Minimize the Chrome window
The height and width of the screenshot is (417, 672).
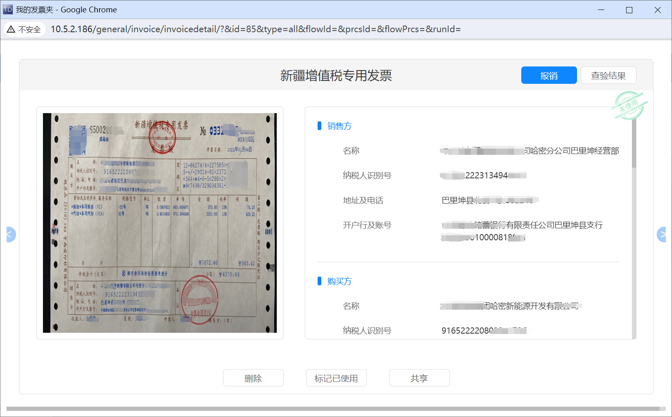tap(601, 10)
